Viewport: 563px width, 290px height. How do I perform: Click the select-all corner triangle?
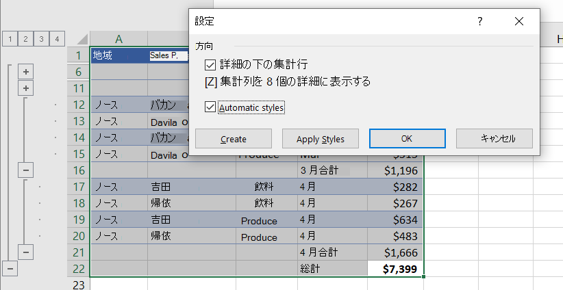tap(82, 39)
